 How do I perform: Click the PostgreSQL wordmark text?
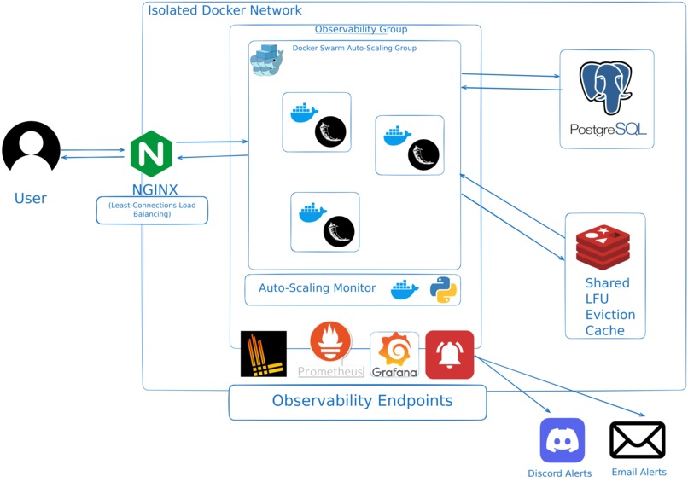(608, 130)
